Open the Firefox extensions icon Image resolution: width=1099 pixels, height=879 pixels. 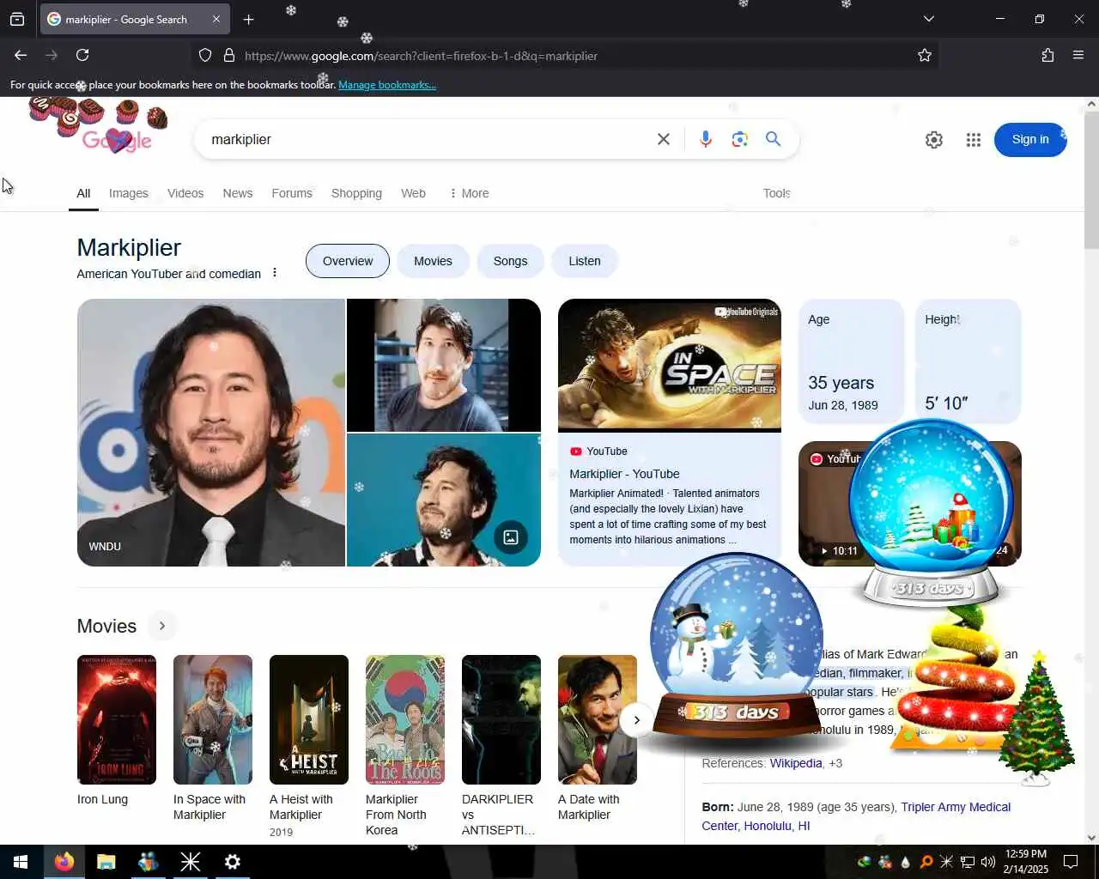pos(1047,55)
